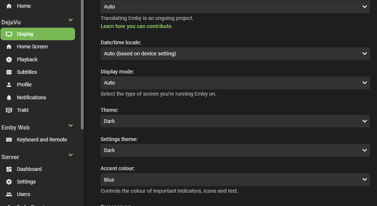Click the Dashboard grid icon
Screen dimensions: 377x206
point(9,169)
